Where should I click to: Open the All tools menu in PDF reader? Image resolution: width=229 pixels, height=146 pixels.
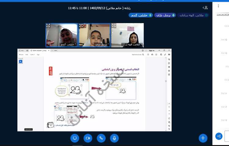click(21, 54)
